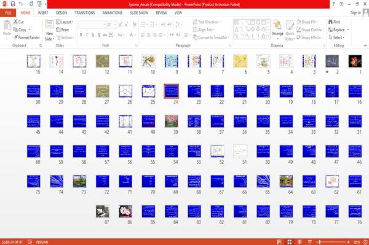Select slide 87 laptop thumbnail
Image resolution: width=369 pixels, height=245 pixels.
pyautogui.click(x=102, y=211)
